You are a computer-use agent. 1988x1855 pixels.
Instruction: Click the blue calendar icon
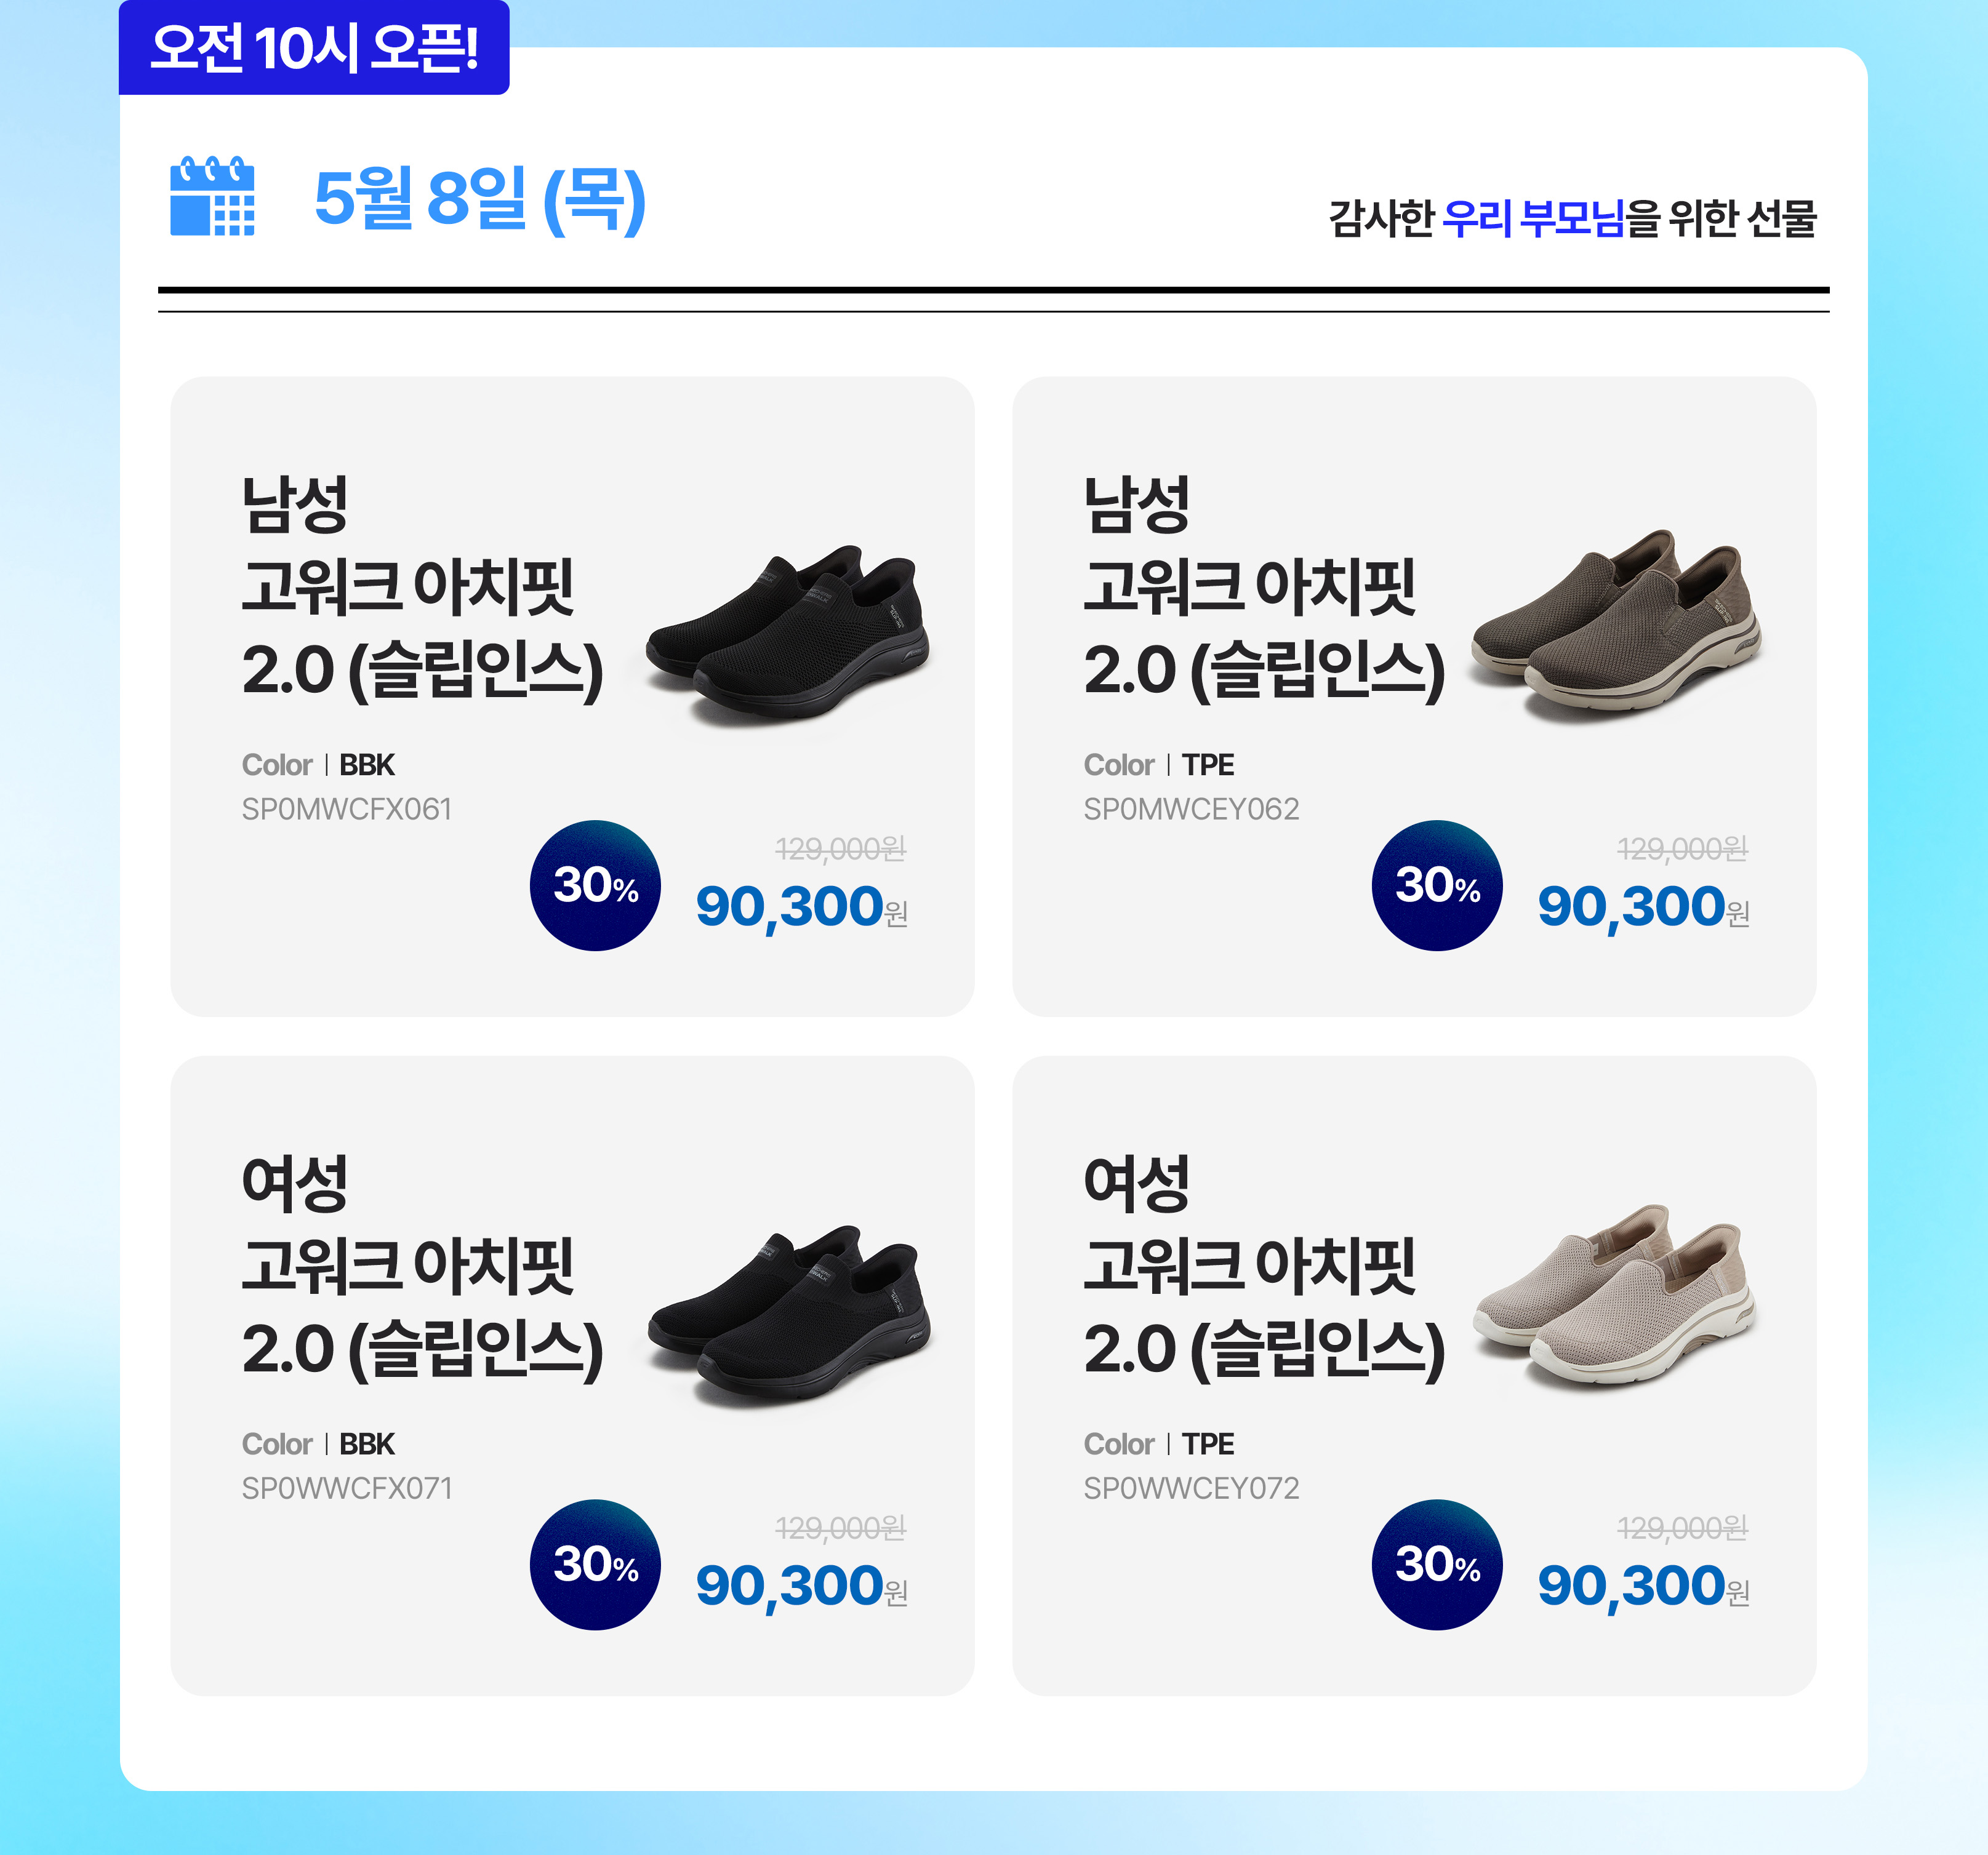(212, 196)
